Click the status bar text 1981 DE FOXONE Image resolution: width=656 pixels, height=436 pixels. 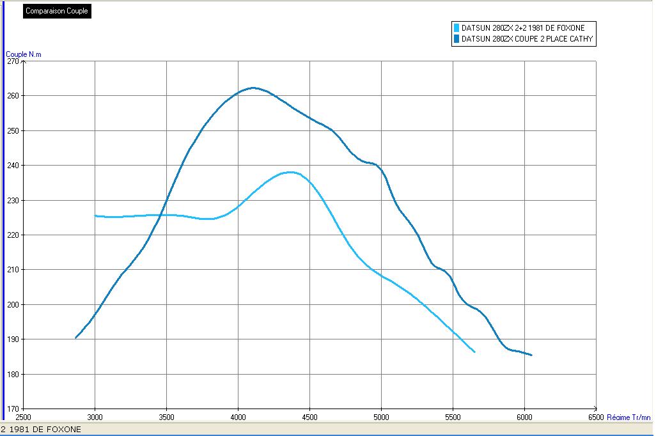pos(41,430)
